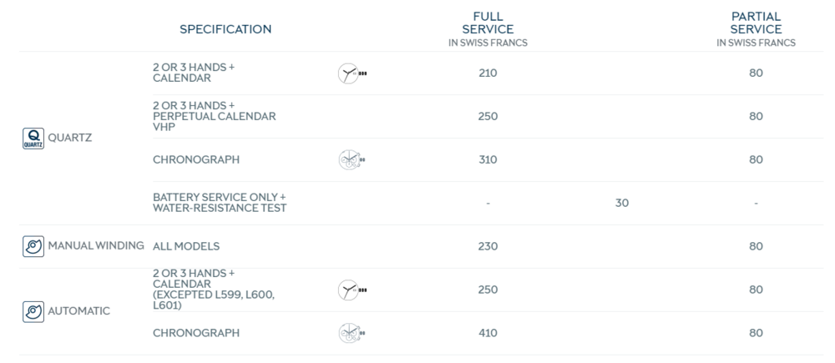This screenshot has width=835, height=363.
Task: Click the 210 full service price
Action: 488,73
